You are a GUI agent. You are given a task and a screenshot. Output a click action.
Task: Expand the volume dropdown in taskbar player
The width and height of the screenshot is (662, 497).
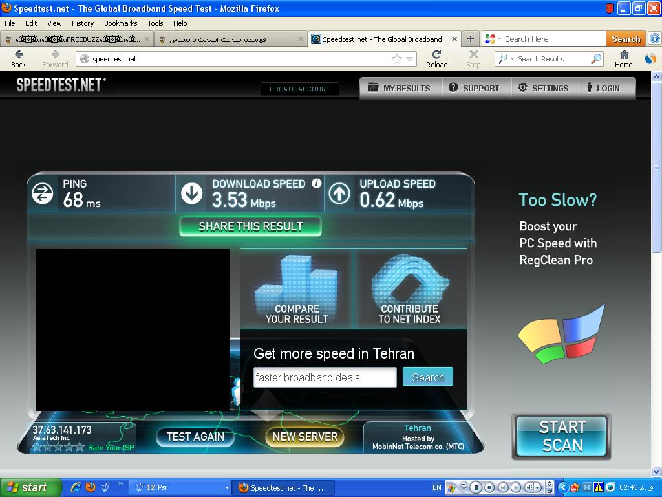[x=538, y=488]
